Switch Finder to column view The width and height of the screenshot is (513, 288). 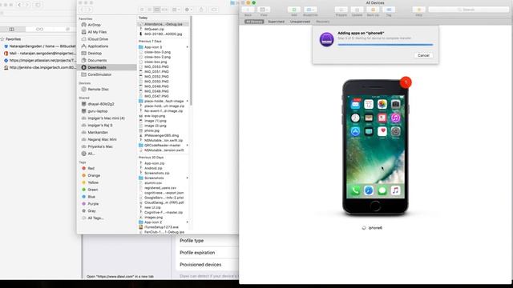157,10
